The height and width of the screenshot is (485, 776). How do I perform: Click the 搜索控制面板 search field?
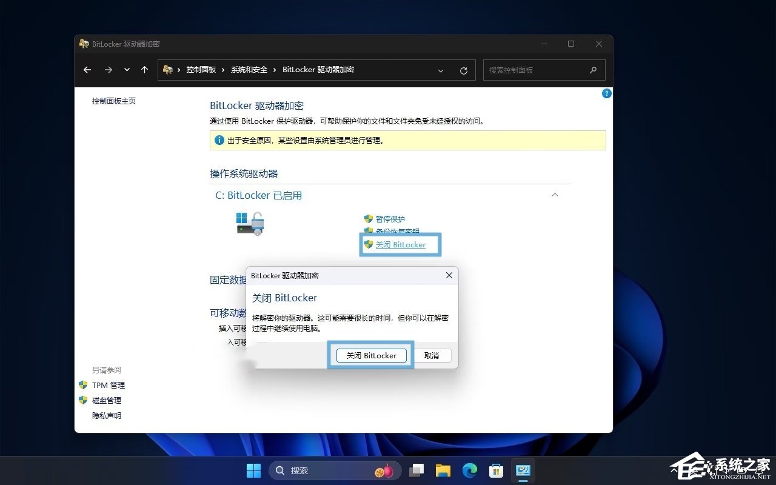[540, 70]
